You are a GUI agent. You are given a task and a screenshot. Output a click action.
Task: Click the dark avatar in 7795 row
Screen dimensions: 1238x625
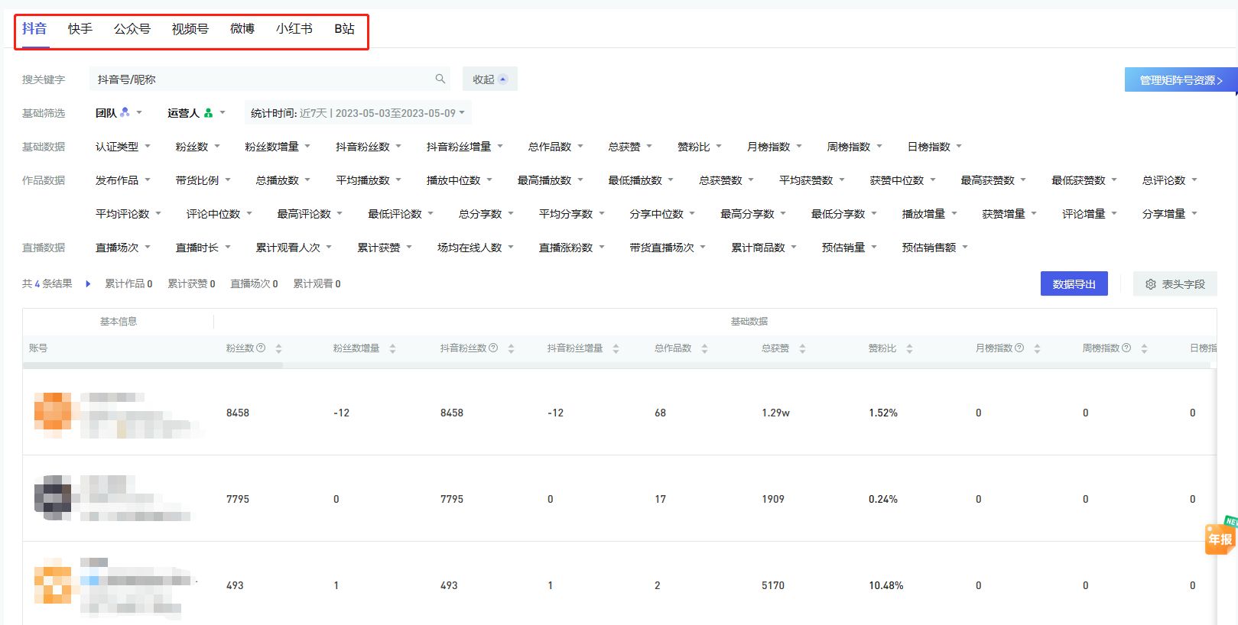tap(53, 497)
